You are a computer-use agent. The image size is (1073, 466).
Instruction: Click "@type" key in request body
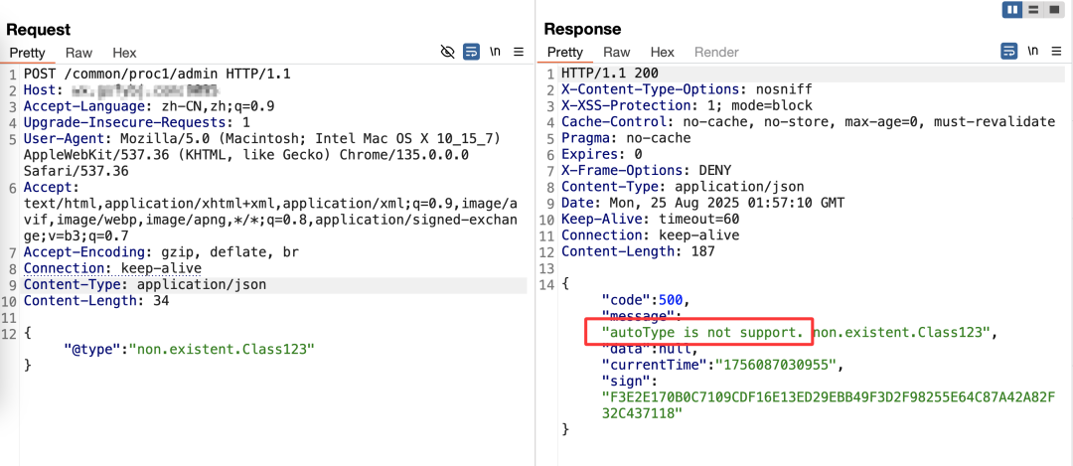(x=92, y=349)
